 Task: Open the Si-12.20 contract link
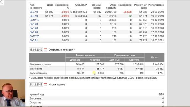[x=34, y=36]
